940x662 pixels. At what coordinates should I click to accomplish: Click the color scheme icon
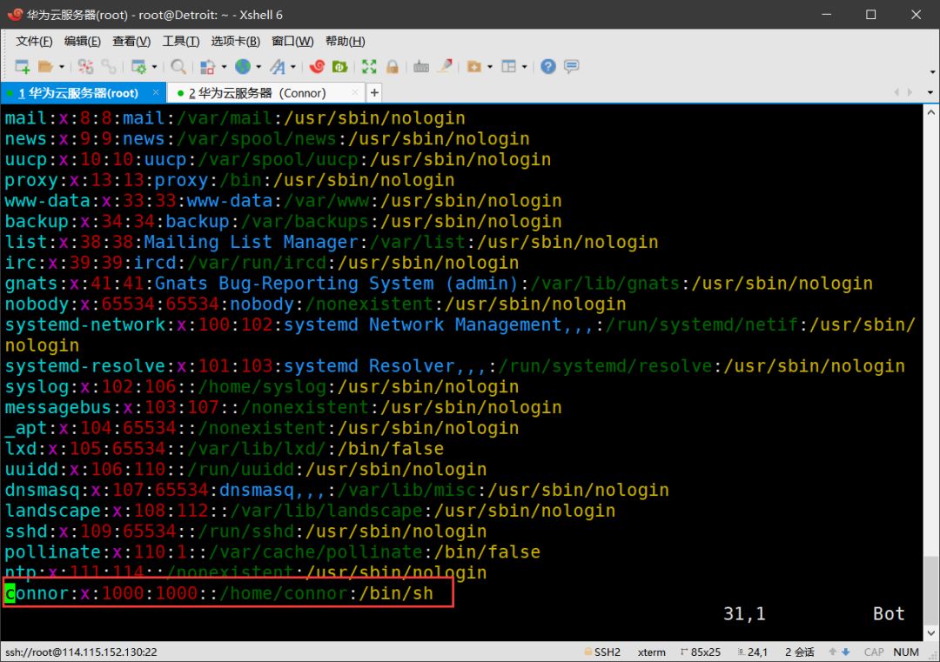[x=207, y=66]
